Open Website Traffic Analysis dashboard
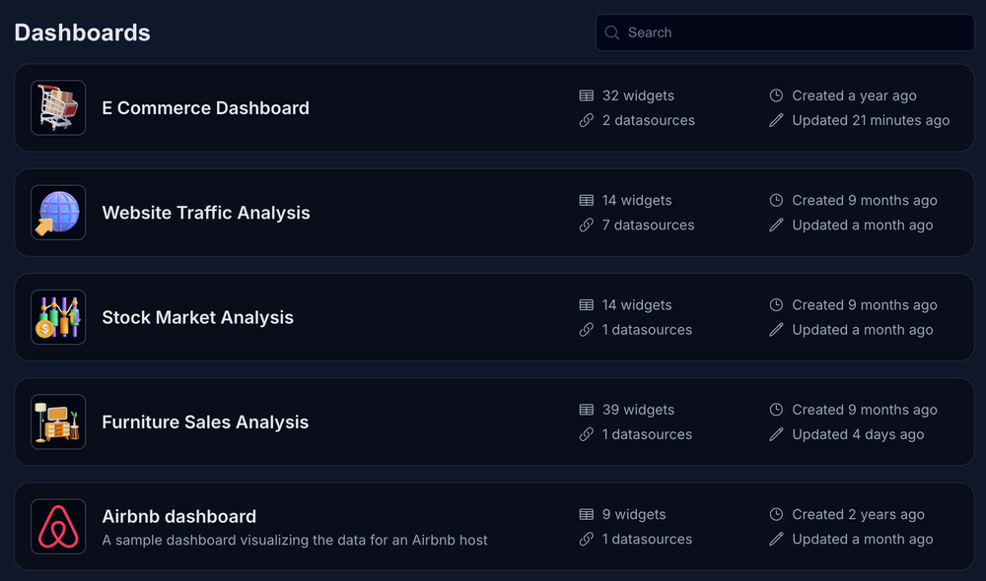986x581 pixels. (206, 213)
